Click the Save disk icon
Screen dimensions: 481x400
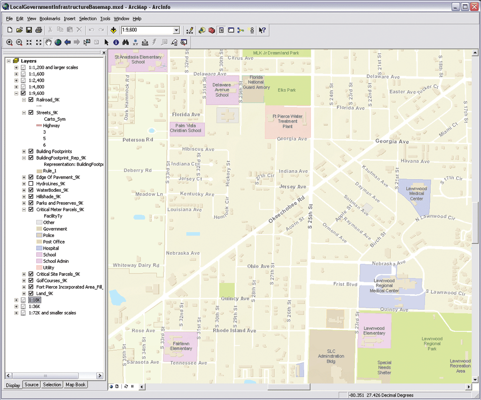[x=29, y=30]
